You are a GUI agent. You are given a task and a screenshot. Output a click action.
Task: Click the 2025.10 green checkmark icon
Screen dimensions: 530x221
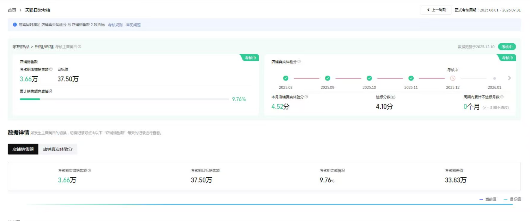click(369, 78)
